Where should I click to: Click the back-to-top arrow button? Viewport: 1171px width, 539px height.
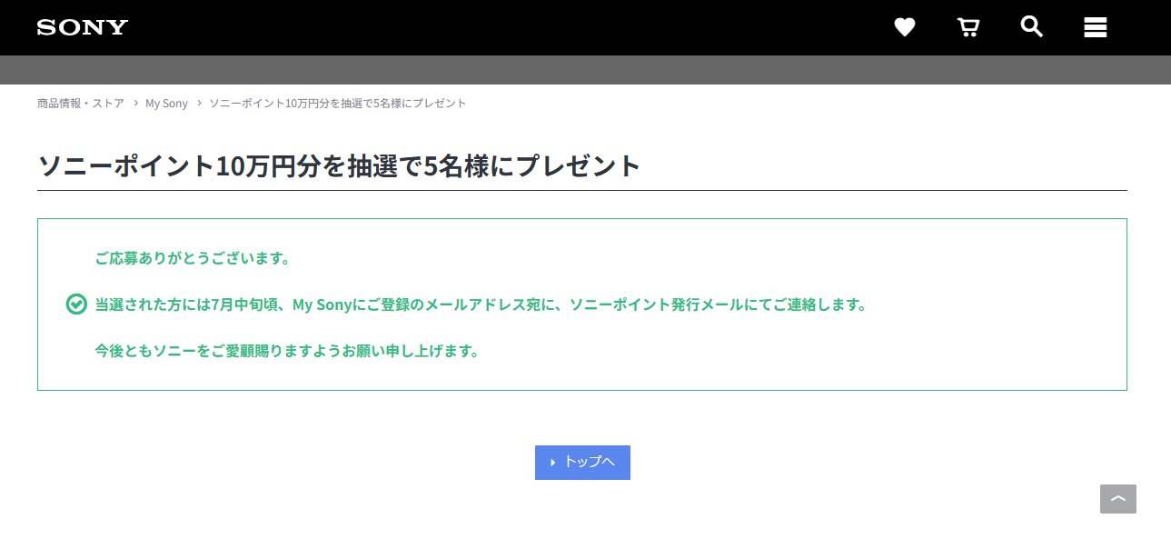tap(1118, 499)
